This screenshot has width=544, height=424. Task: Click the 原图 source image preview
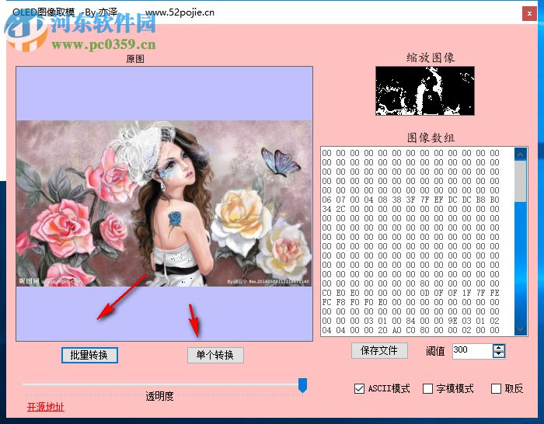(164, 203)
